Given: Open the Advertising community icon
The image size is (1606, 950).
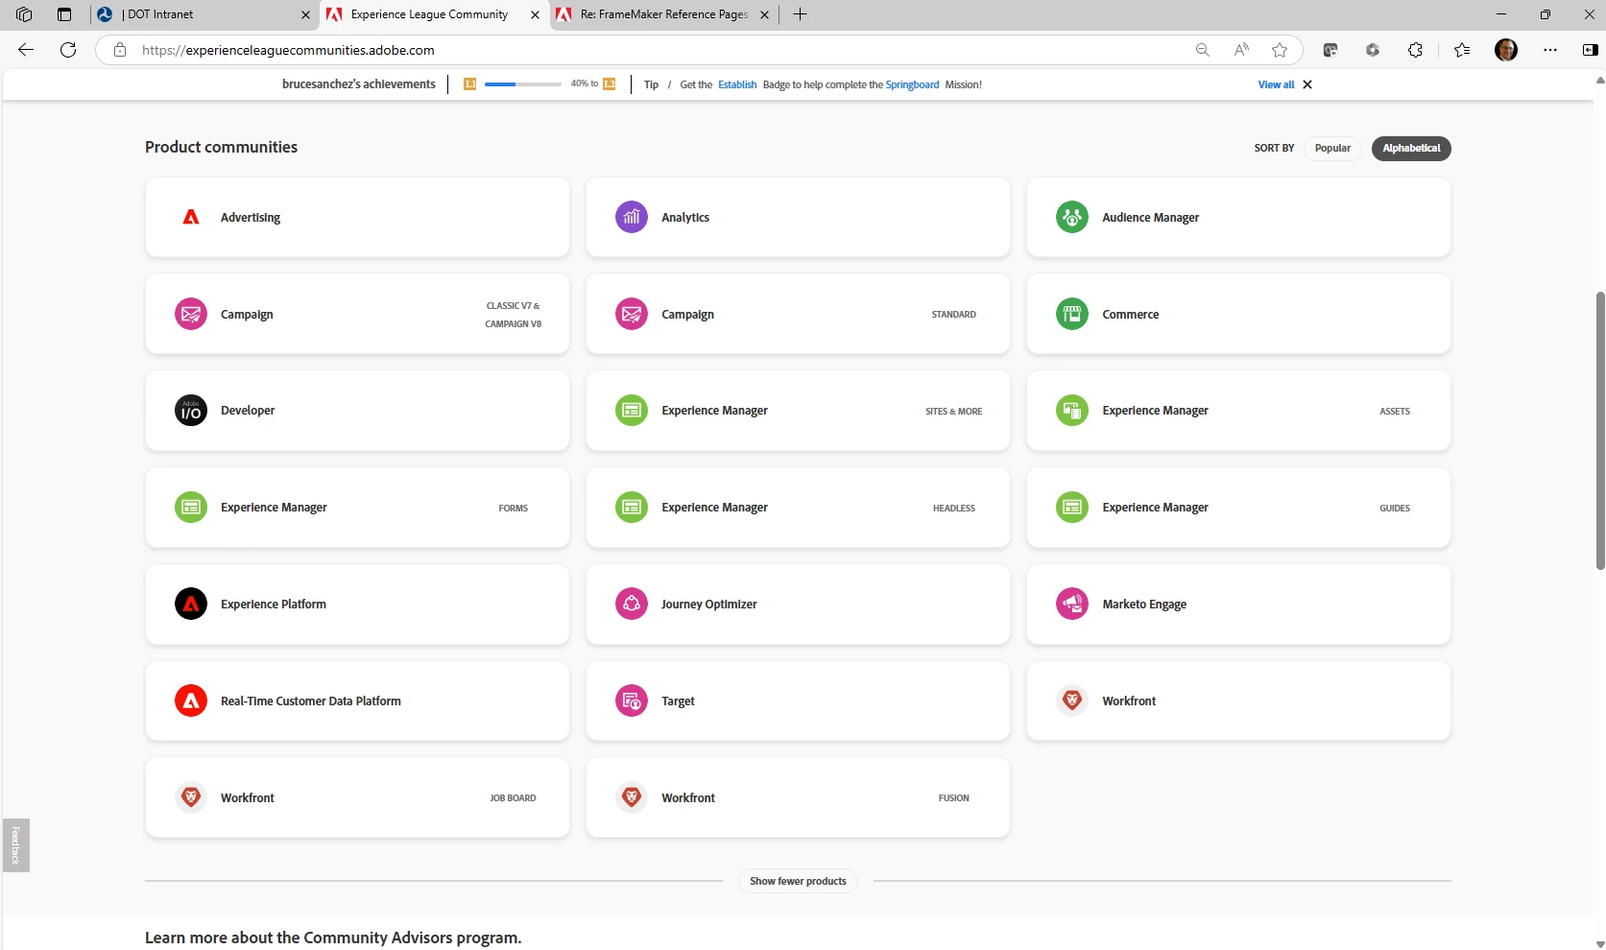Looking at the screenshot, I should pos(191,217).
